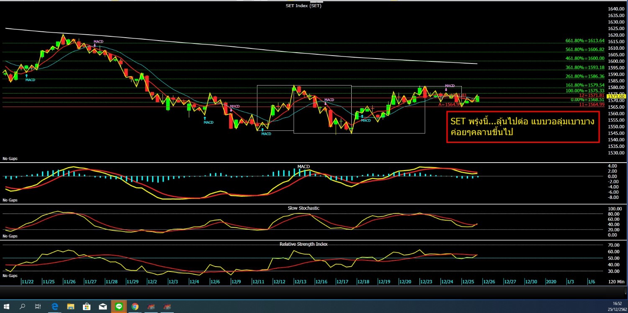Click the 2020 marker on the time axis

coord(551,282)
